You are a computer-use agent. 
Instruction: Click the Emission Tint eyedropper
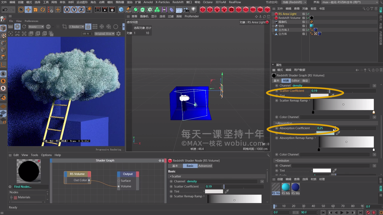(x=335, y=171)
